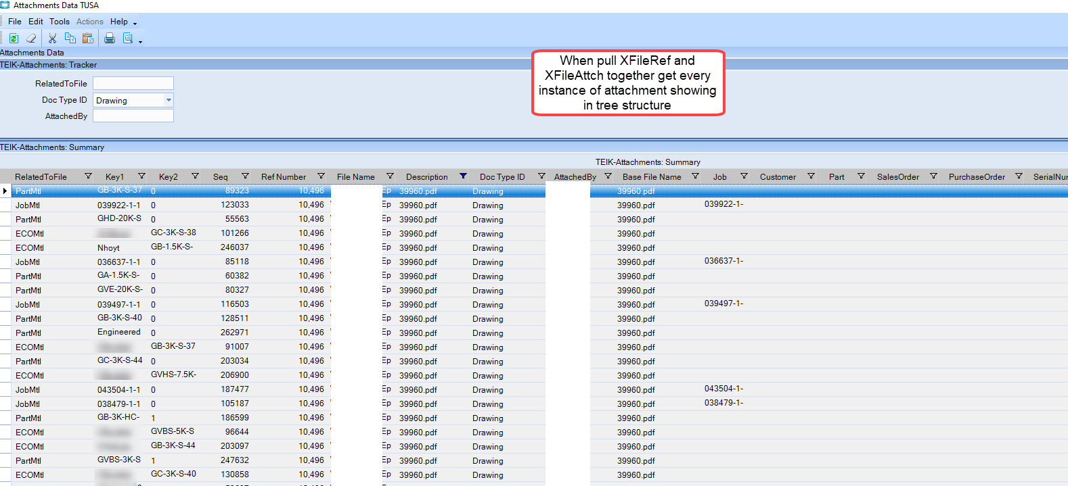Image resolution: width=1068 pixels, height=486 pixels.
Task: Open the active Description column filter
Action: [x=463, y=176]
